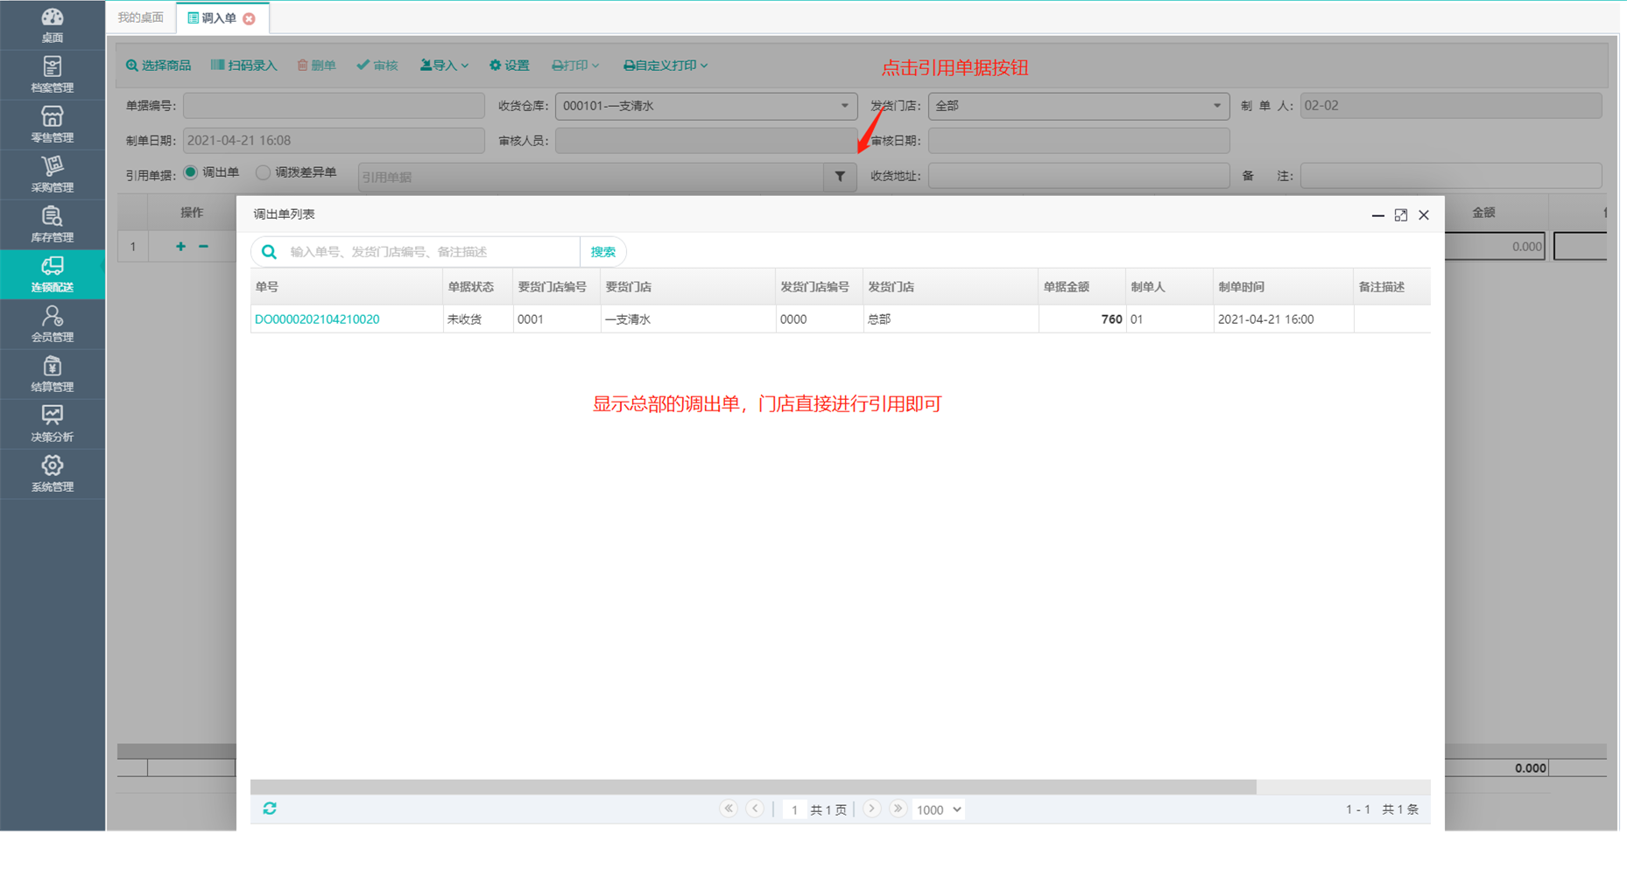Open 采购管理 in the sidebar
1627x883 pixels.
pyautogui.click(x=52, y=174)
